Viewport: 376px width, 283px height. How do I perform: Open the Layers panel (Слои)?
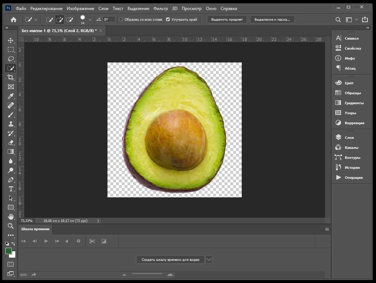tap(349, 137)
